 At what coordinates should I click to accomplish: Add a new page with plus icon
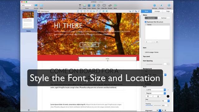click(29, 110)
